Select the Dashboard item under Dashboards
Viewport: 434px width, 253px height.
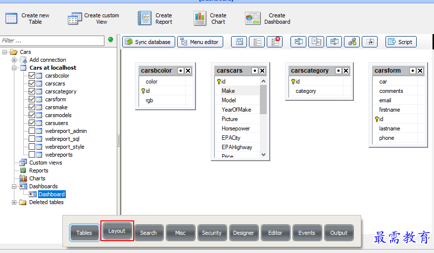click(x=51, y=194)
